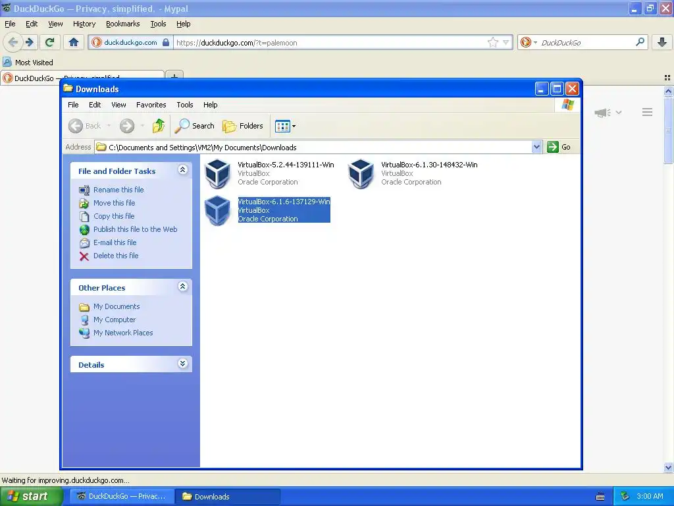Click the Rename this file icon

tap(84, 190)
